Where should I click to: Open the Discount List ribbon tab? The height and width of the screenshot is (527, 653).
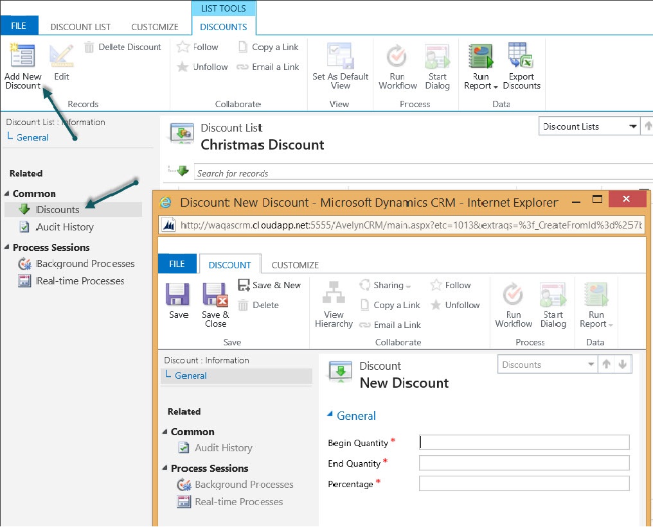(80, 27)
